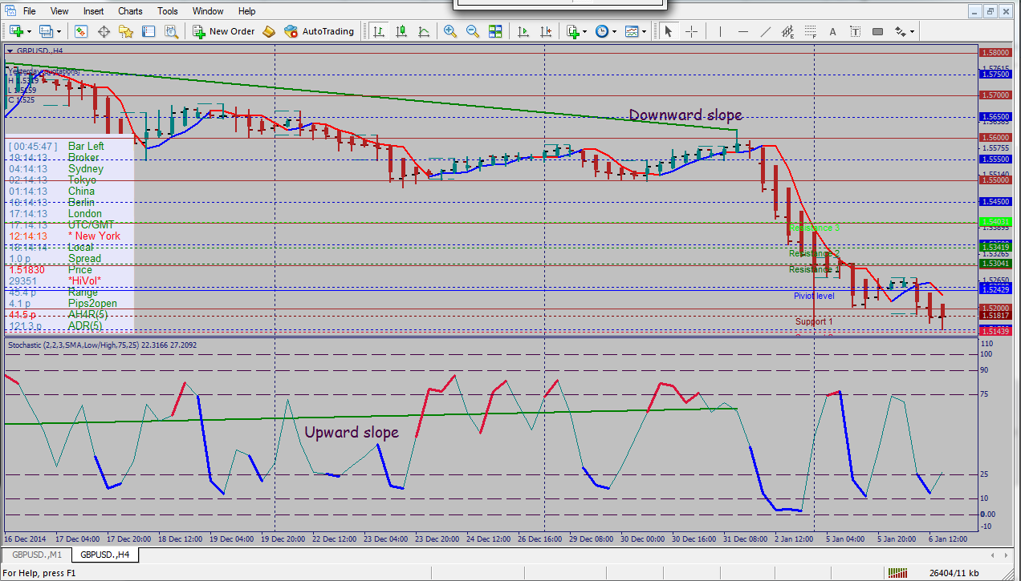Click the Periods clock icon
1021x581 pixels.
pos(602,31)
